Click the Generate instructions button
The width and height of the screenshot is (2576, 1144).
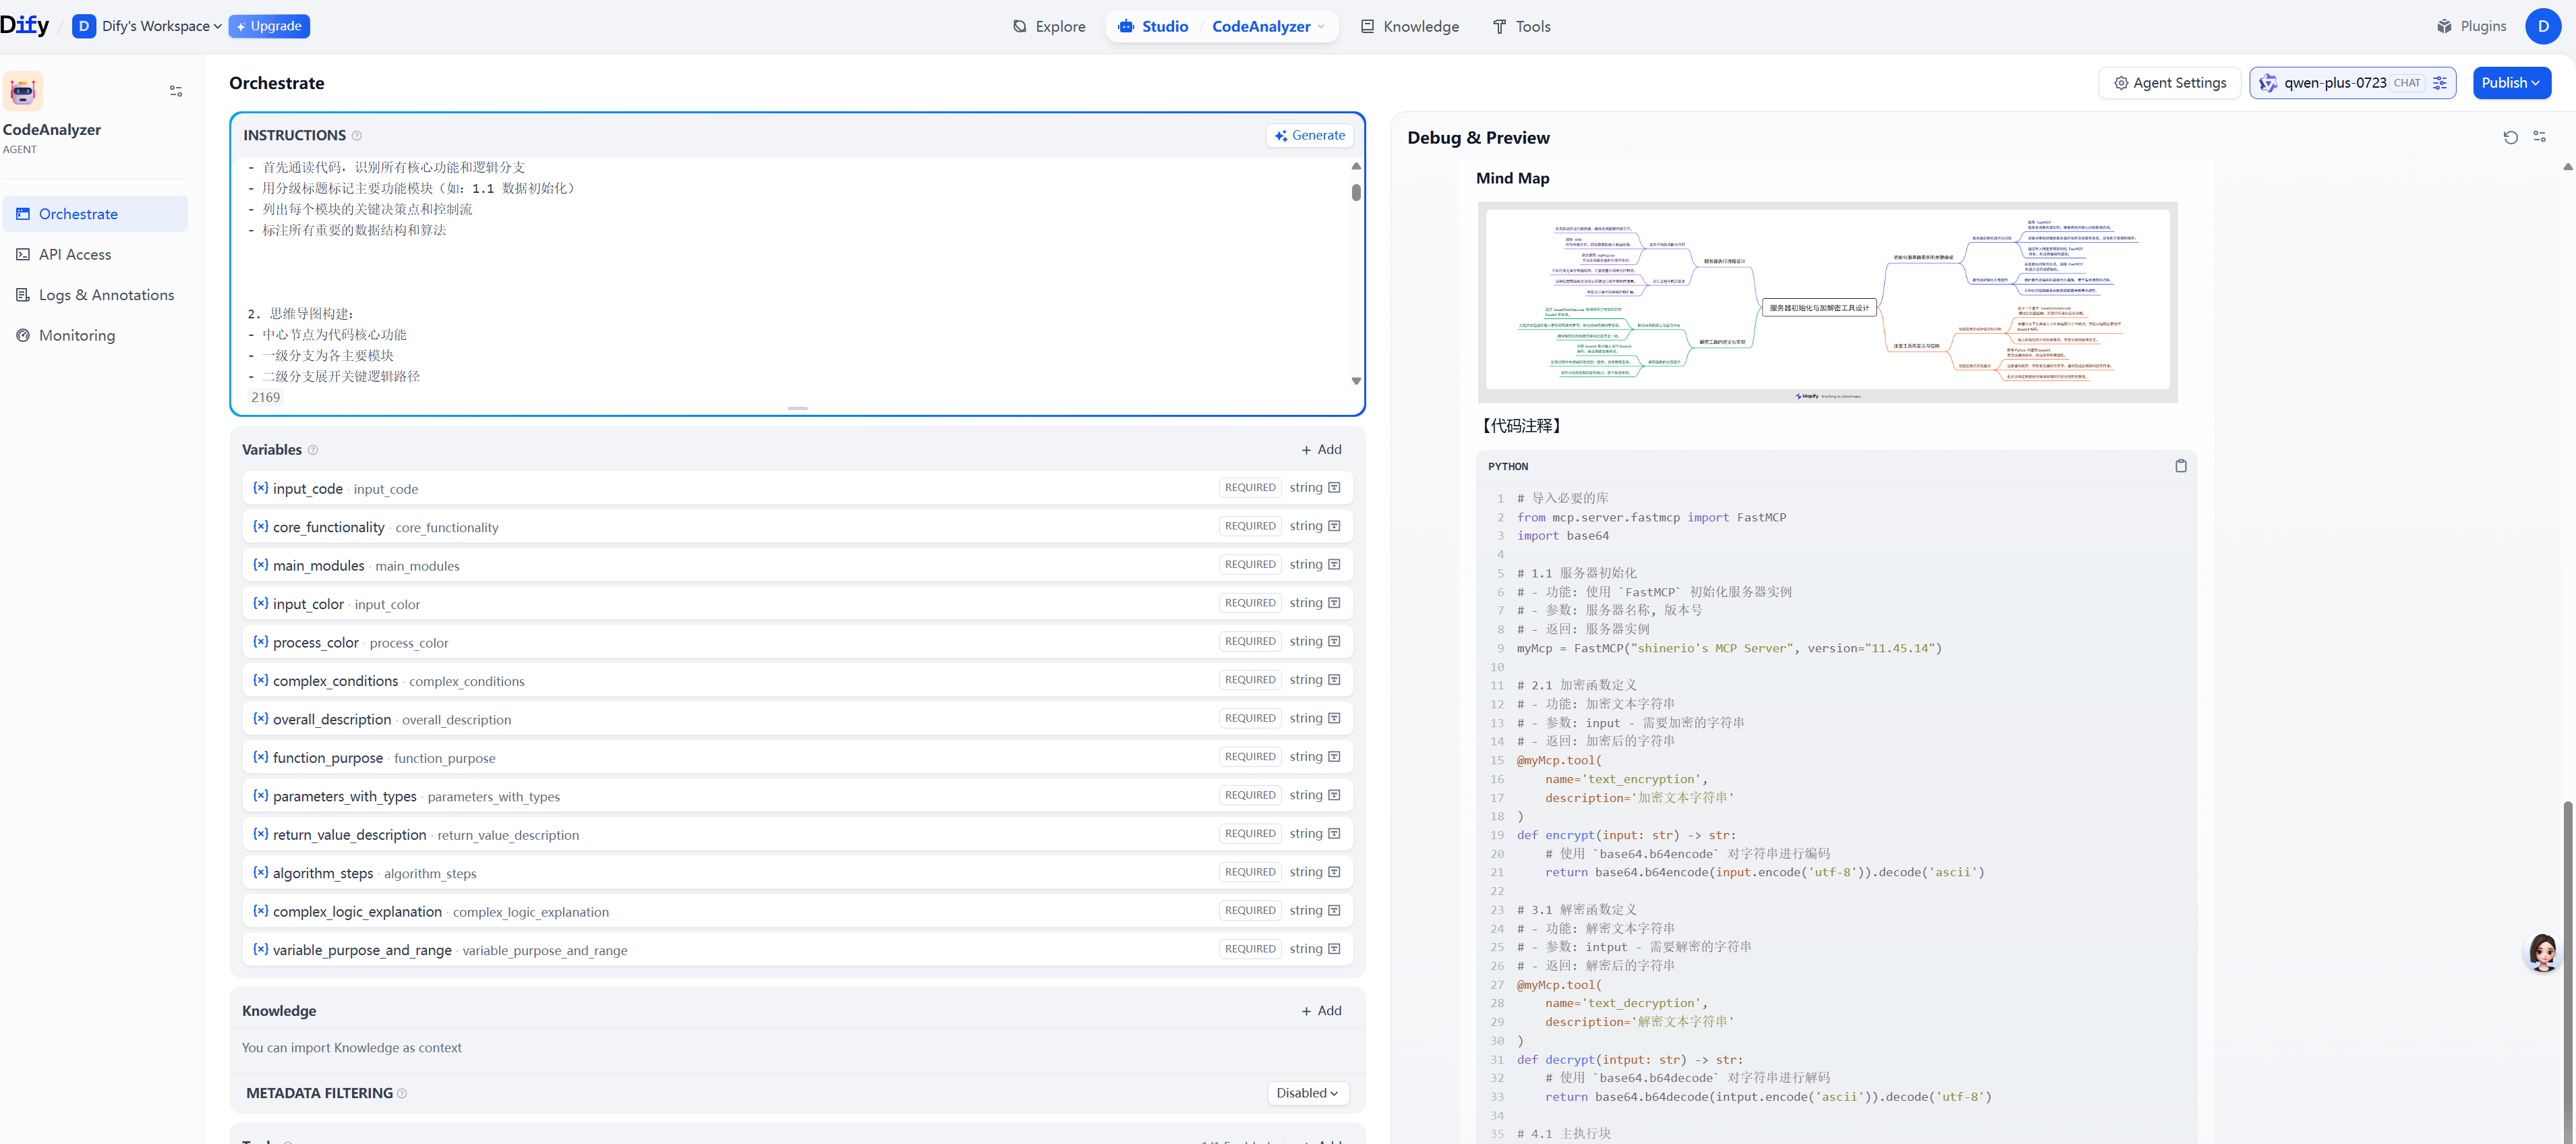[x=1309, y=135]
